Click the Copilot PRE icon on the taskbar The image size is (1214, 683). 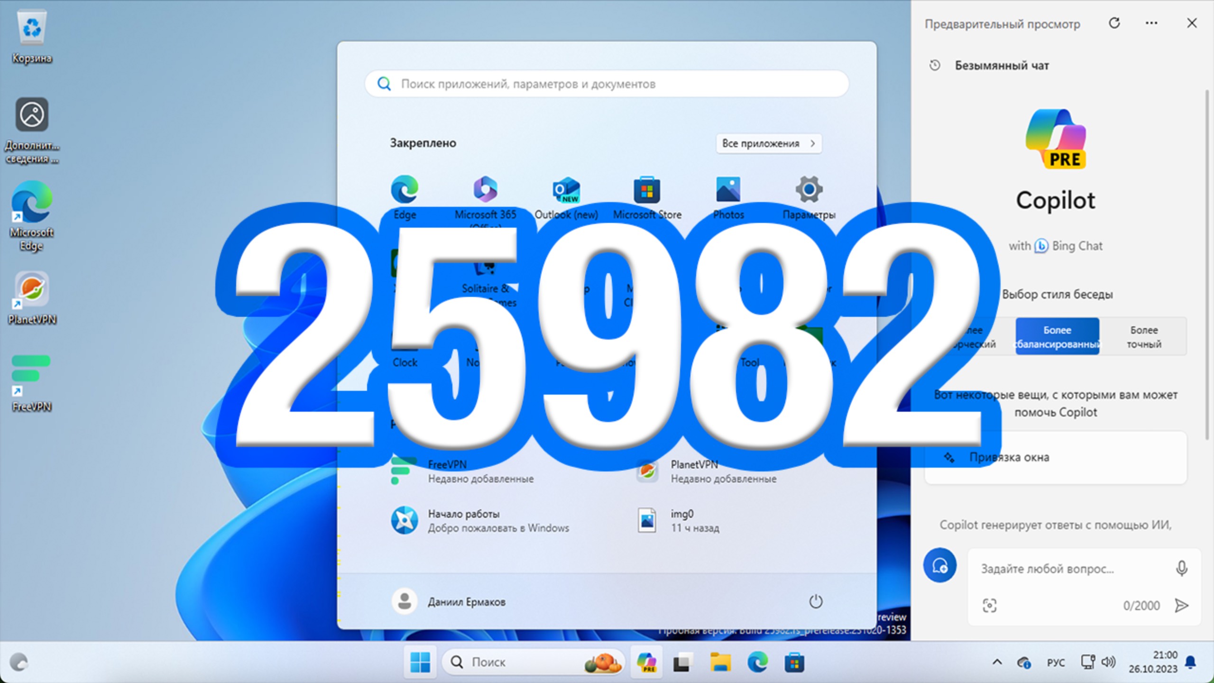click(646, 662)
